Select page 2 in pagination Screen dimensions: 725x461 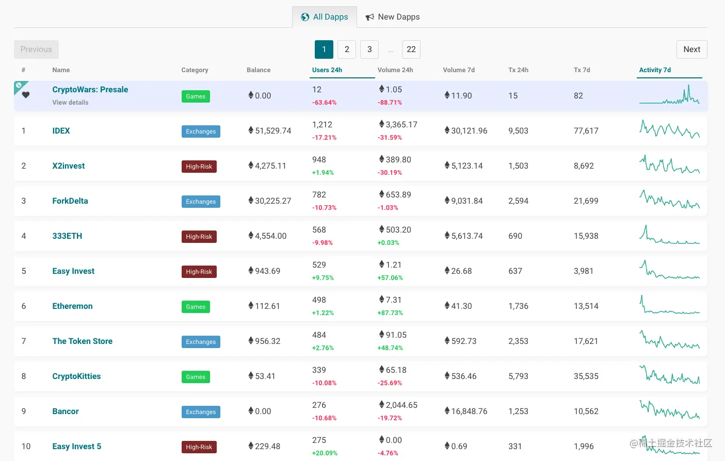coord(347,50)
